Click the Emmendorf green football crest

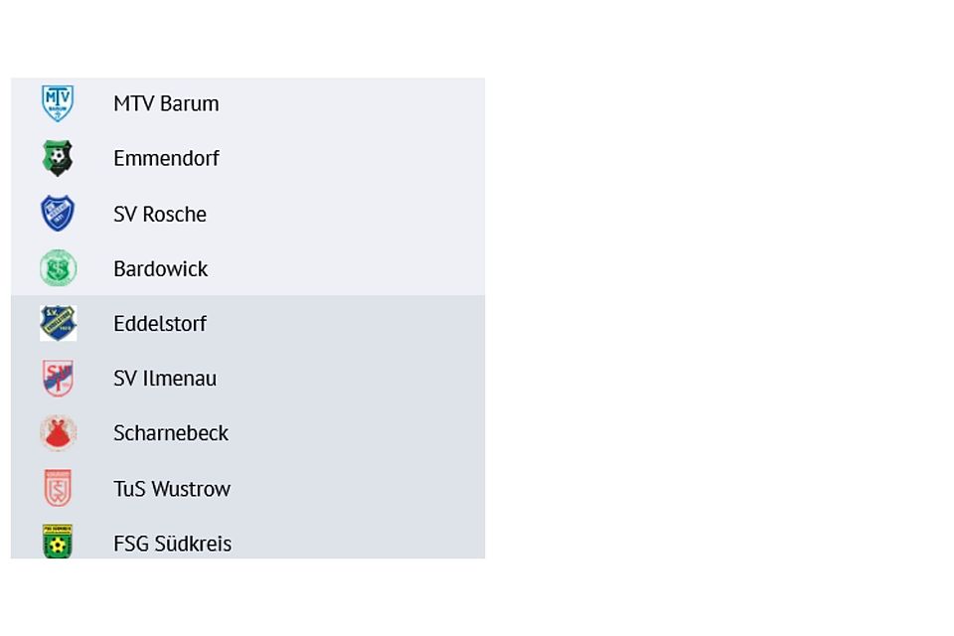[x=58, y=158]
